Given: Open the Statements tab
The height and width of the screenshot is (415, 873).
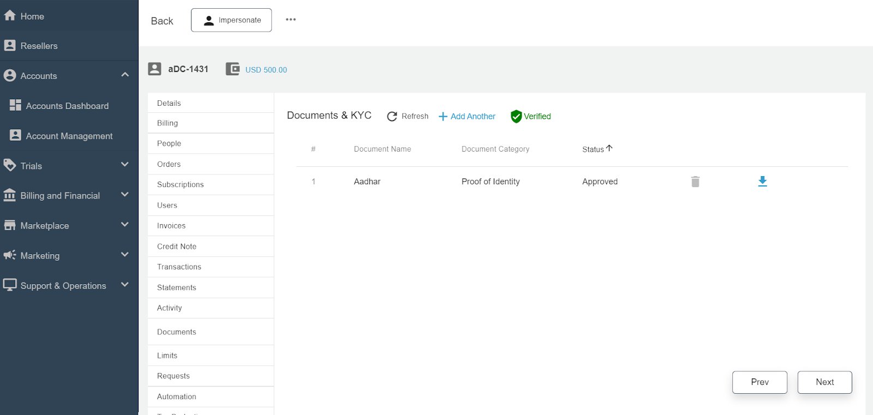Looking at the screenshot, I should (x=211, y=287).
